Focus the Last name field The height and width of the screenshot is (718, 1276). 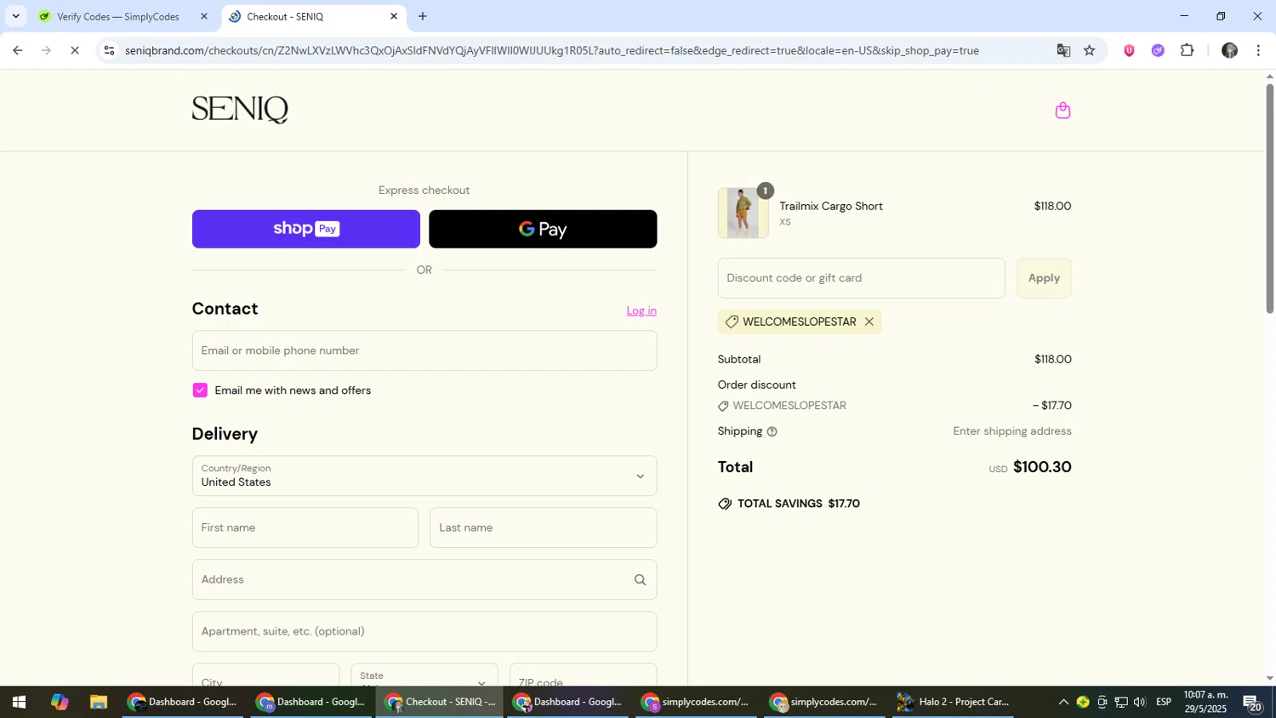click(x=543, y=527)
